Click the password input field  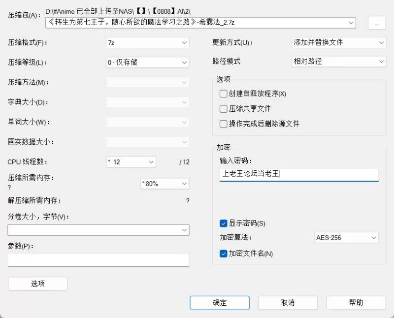click(x=299, y=175)
